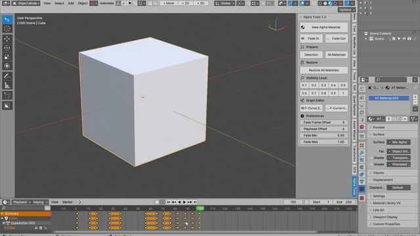Select the Annotate tool
420x236 pixels.
click(x=7, y=76)
